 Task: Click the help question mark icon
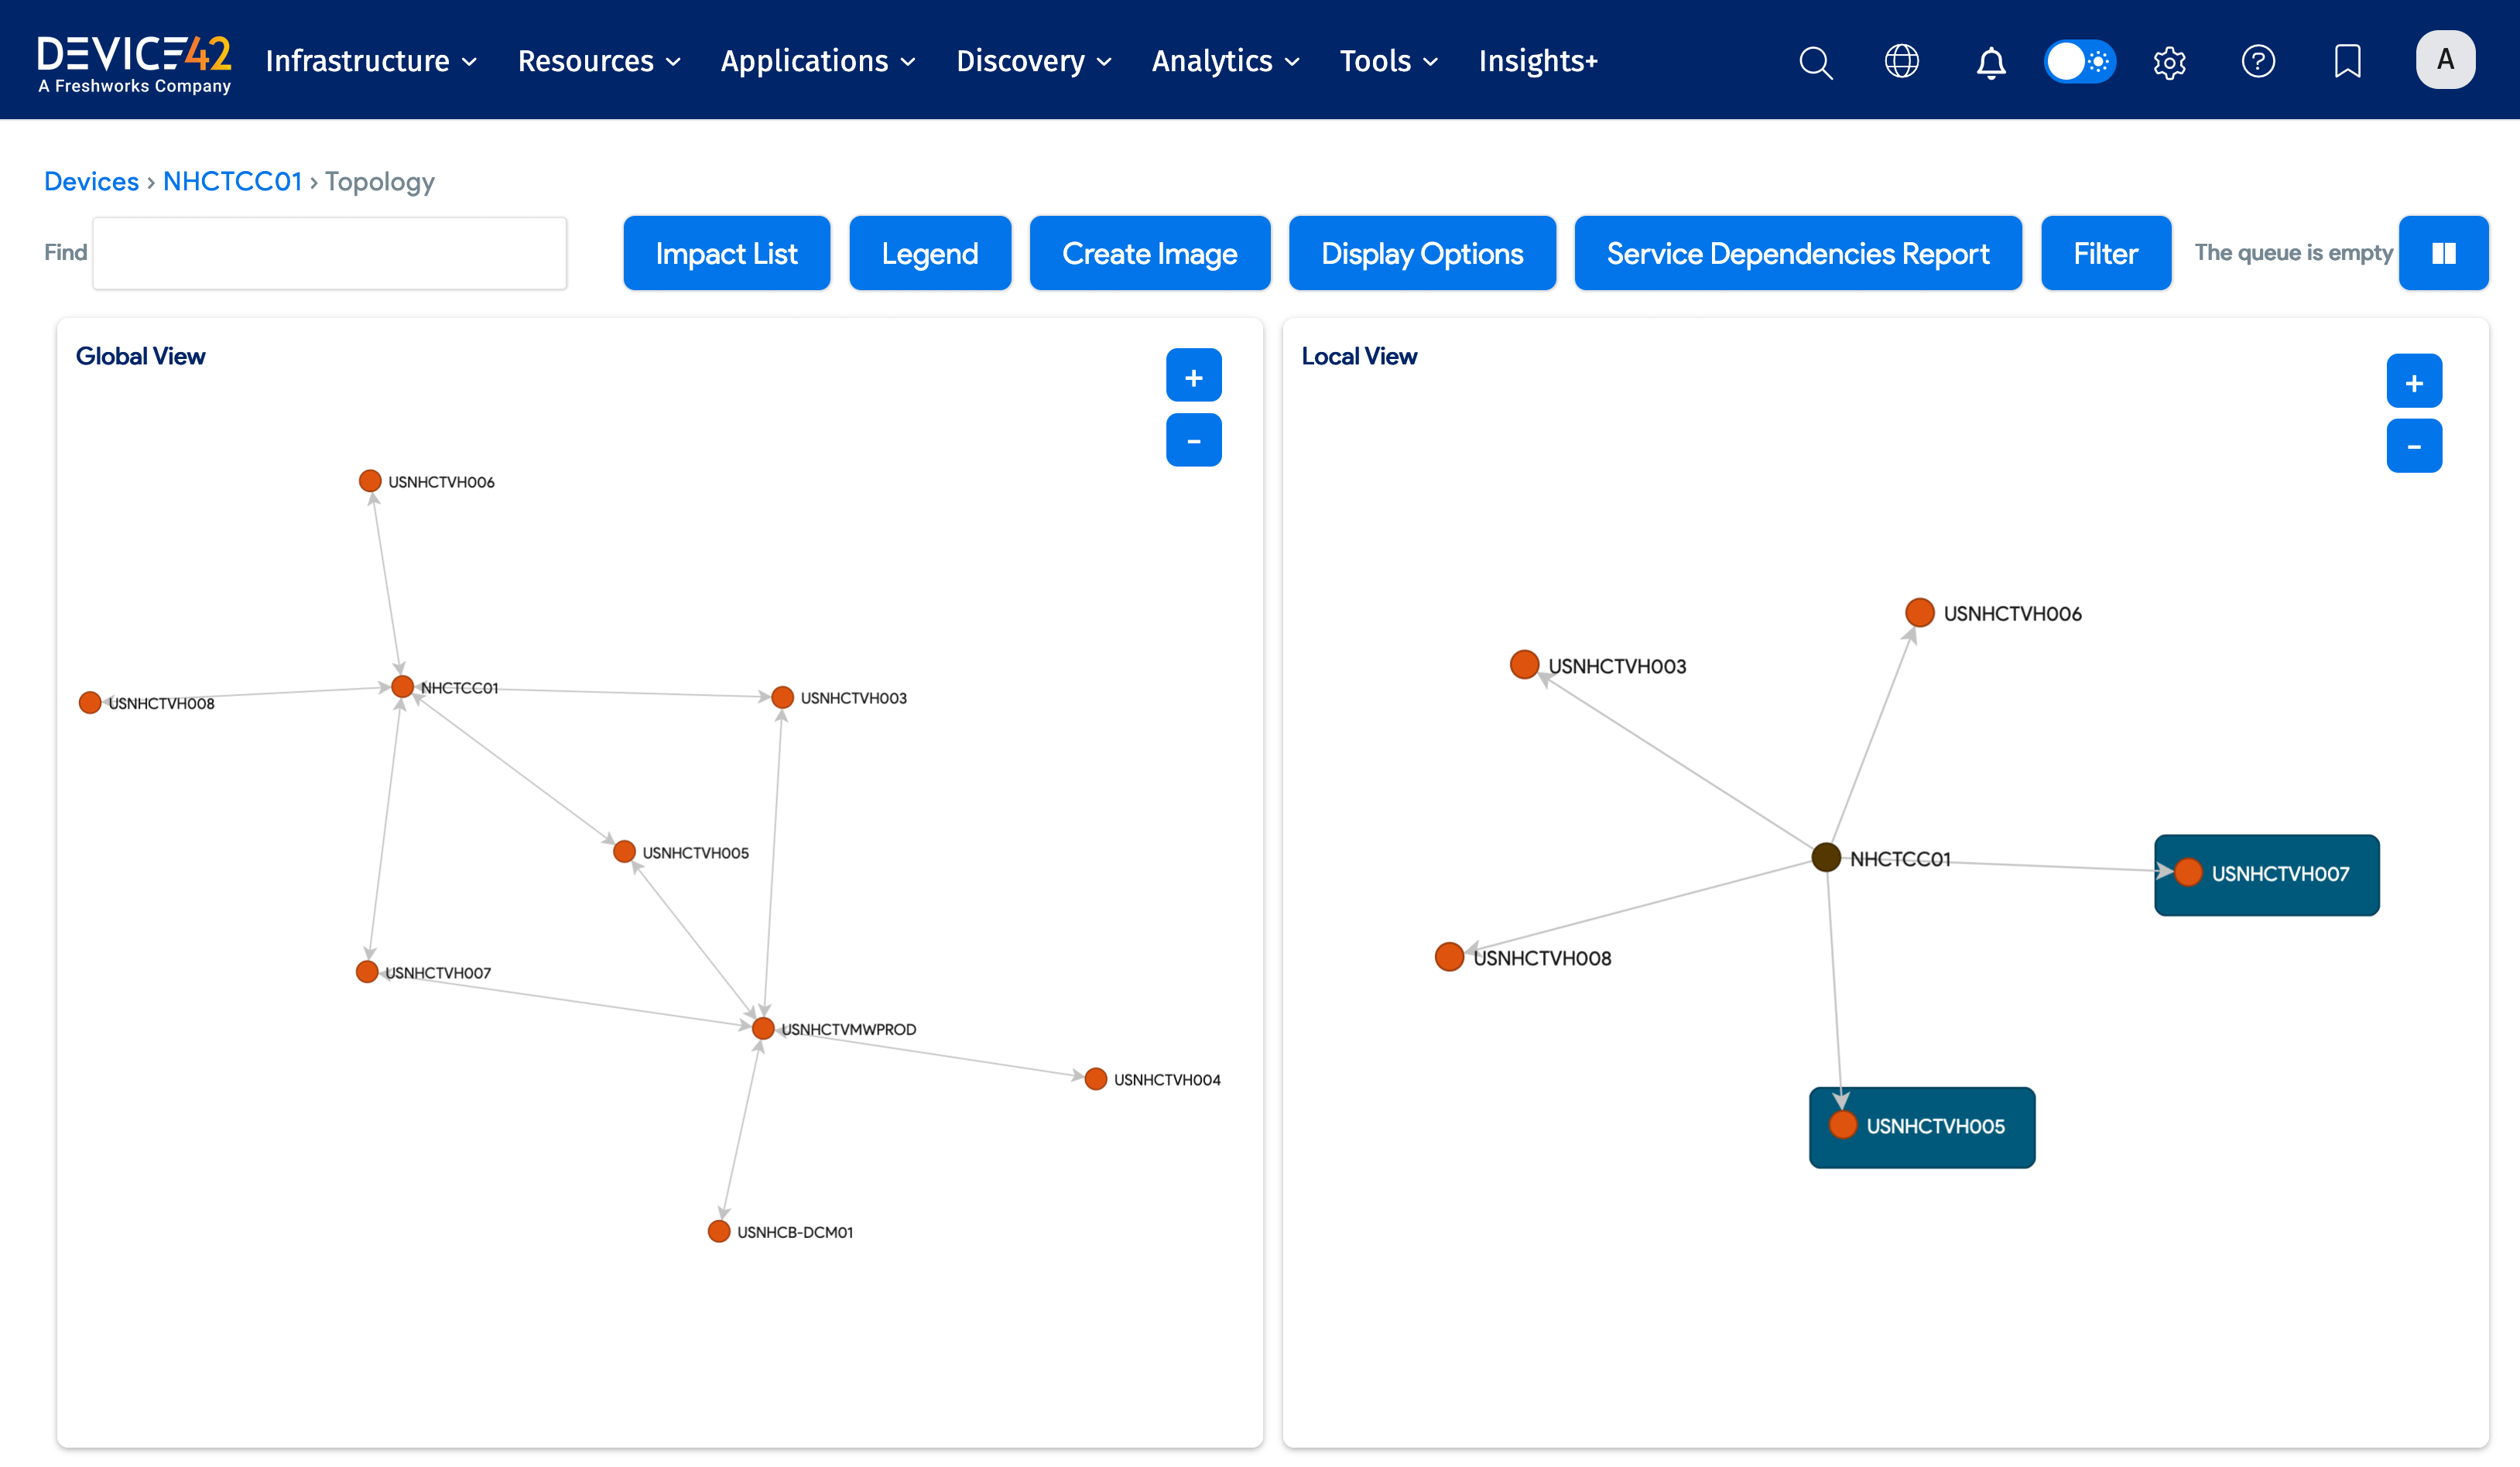point(2258,62)
